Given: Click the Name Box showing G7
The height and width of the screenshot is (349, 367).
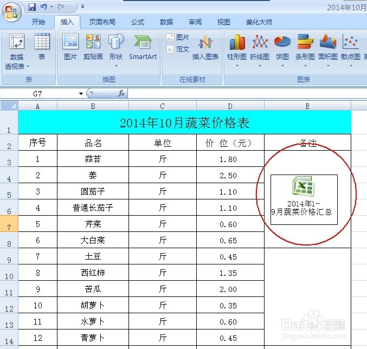Looking at the screenshot, I should [x=38, y=94].
